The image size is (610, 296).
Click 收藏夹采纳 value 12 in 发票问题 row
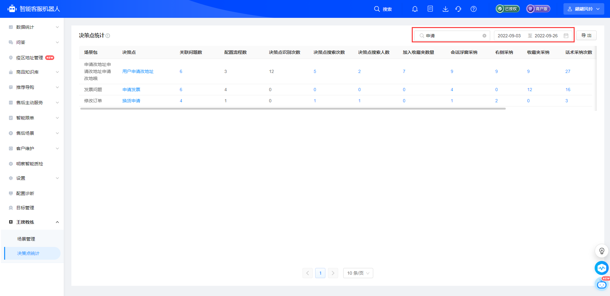click(530, 90)
